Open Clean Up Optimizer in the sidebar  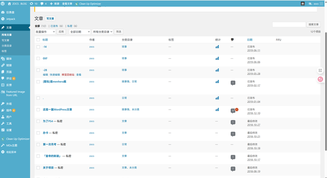tap(18, 139)
